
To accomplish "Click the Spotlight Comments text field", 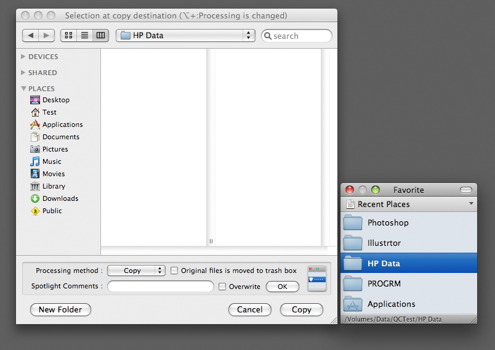I will [x=161, y=286].
